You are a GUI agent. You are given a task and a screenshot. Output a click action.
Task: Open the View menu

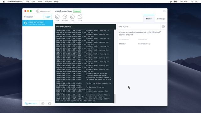click(40, 2)
